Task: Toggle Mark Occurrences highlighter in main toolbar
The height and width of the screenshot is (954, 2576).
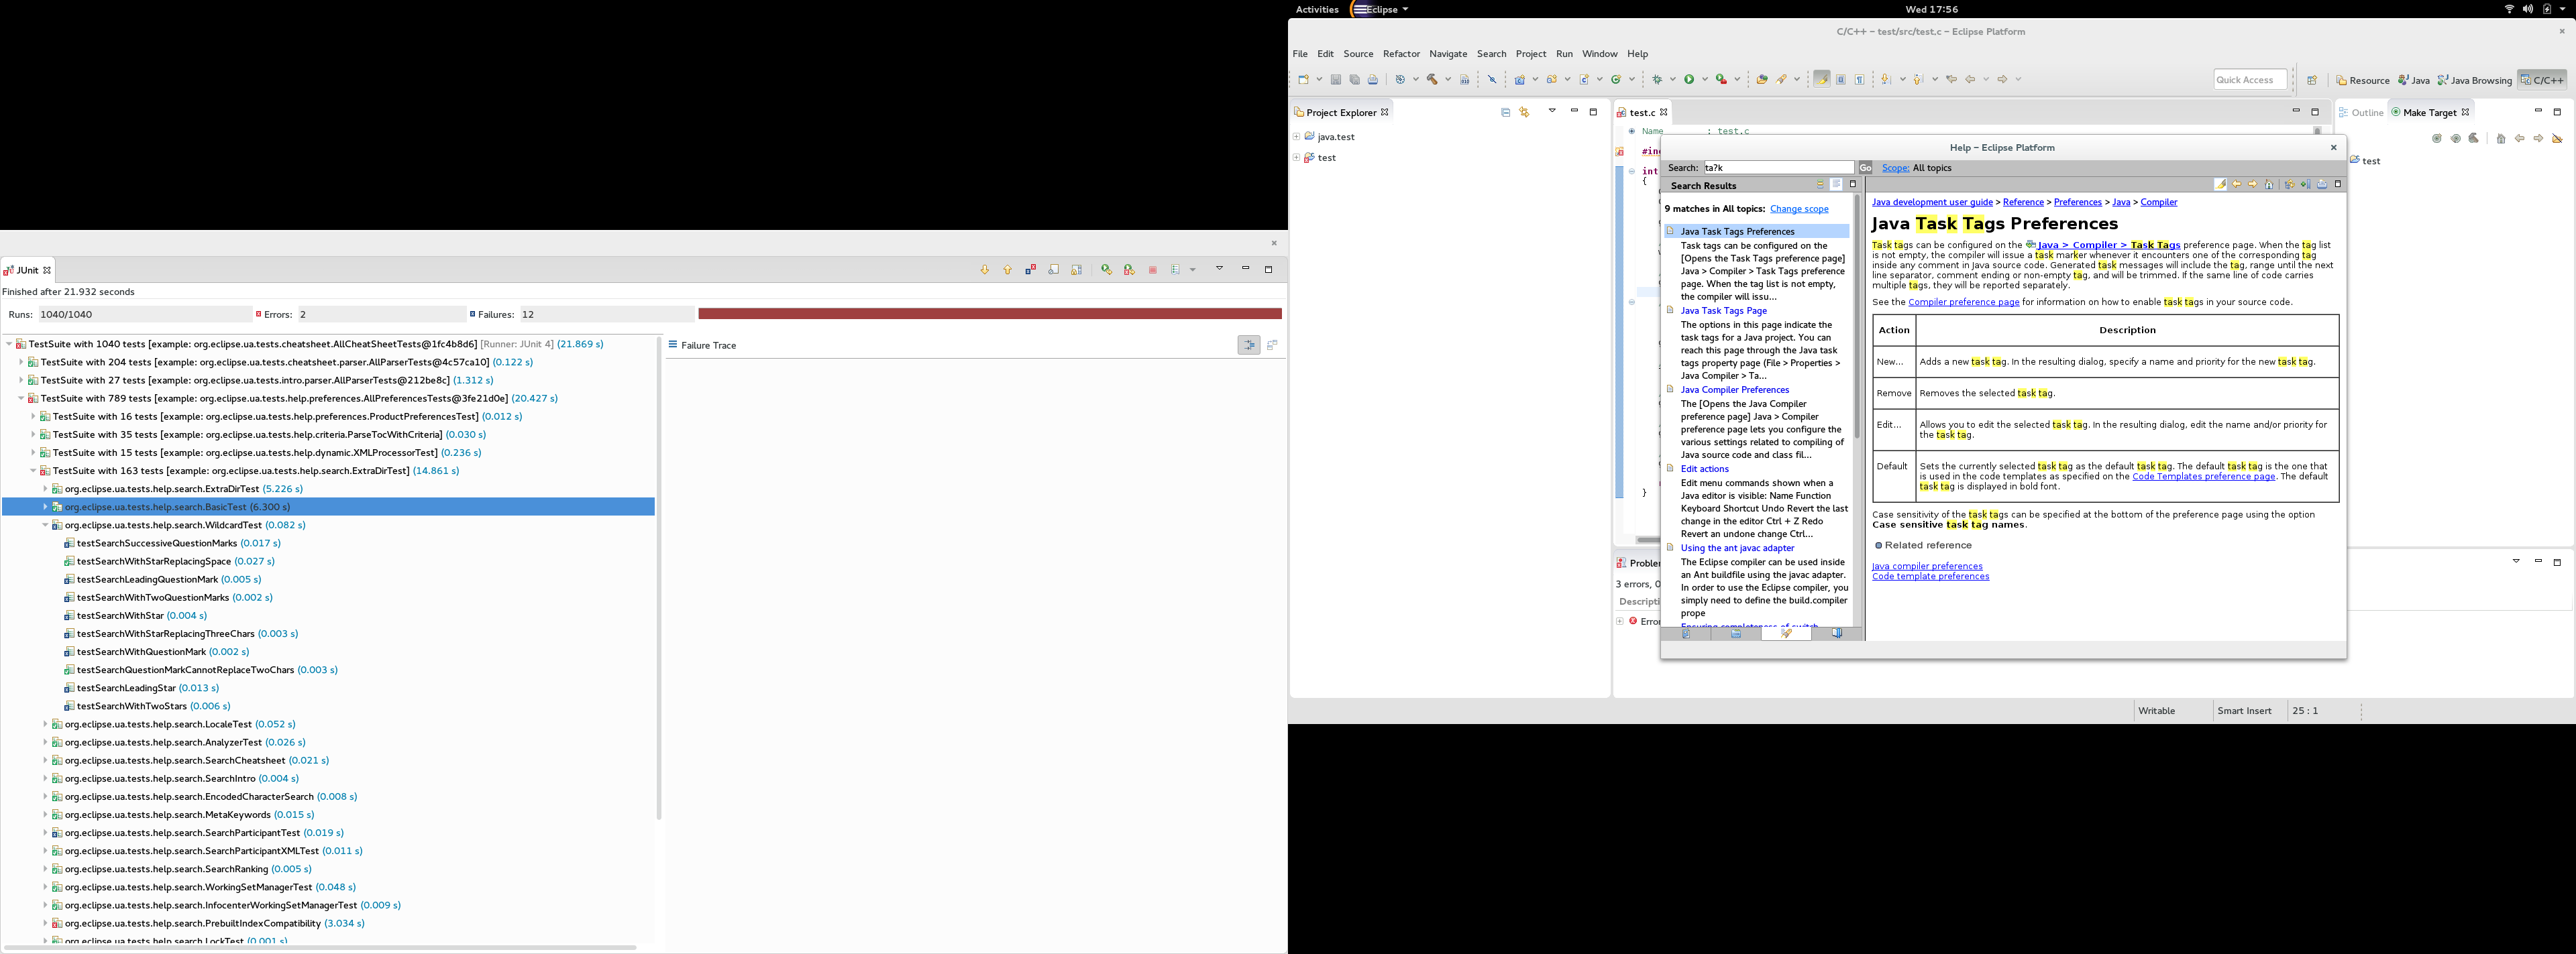Action: pyautogui.click(x=1821, y=80)
